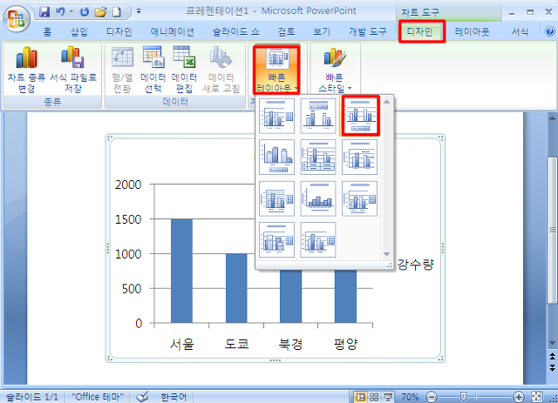
Task: Click the Office button orb
Action: click(x=17, y=17)
